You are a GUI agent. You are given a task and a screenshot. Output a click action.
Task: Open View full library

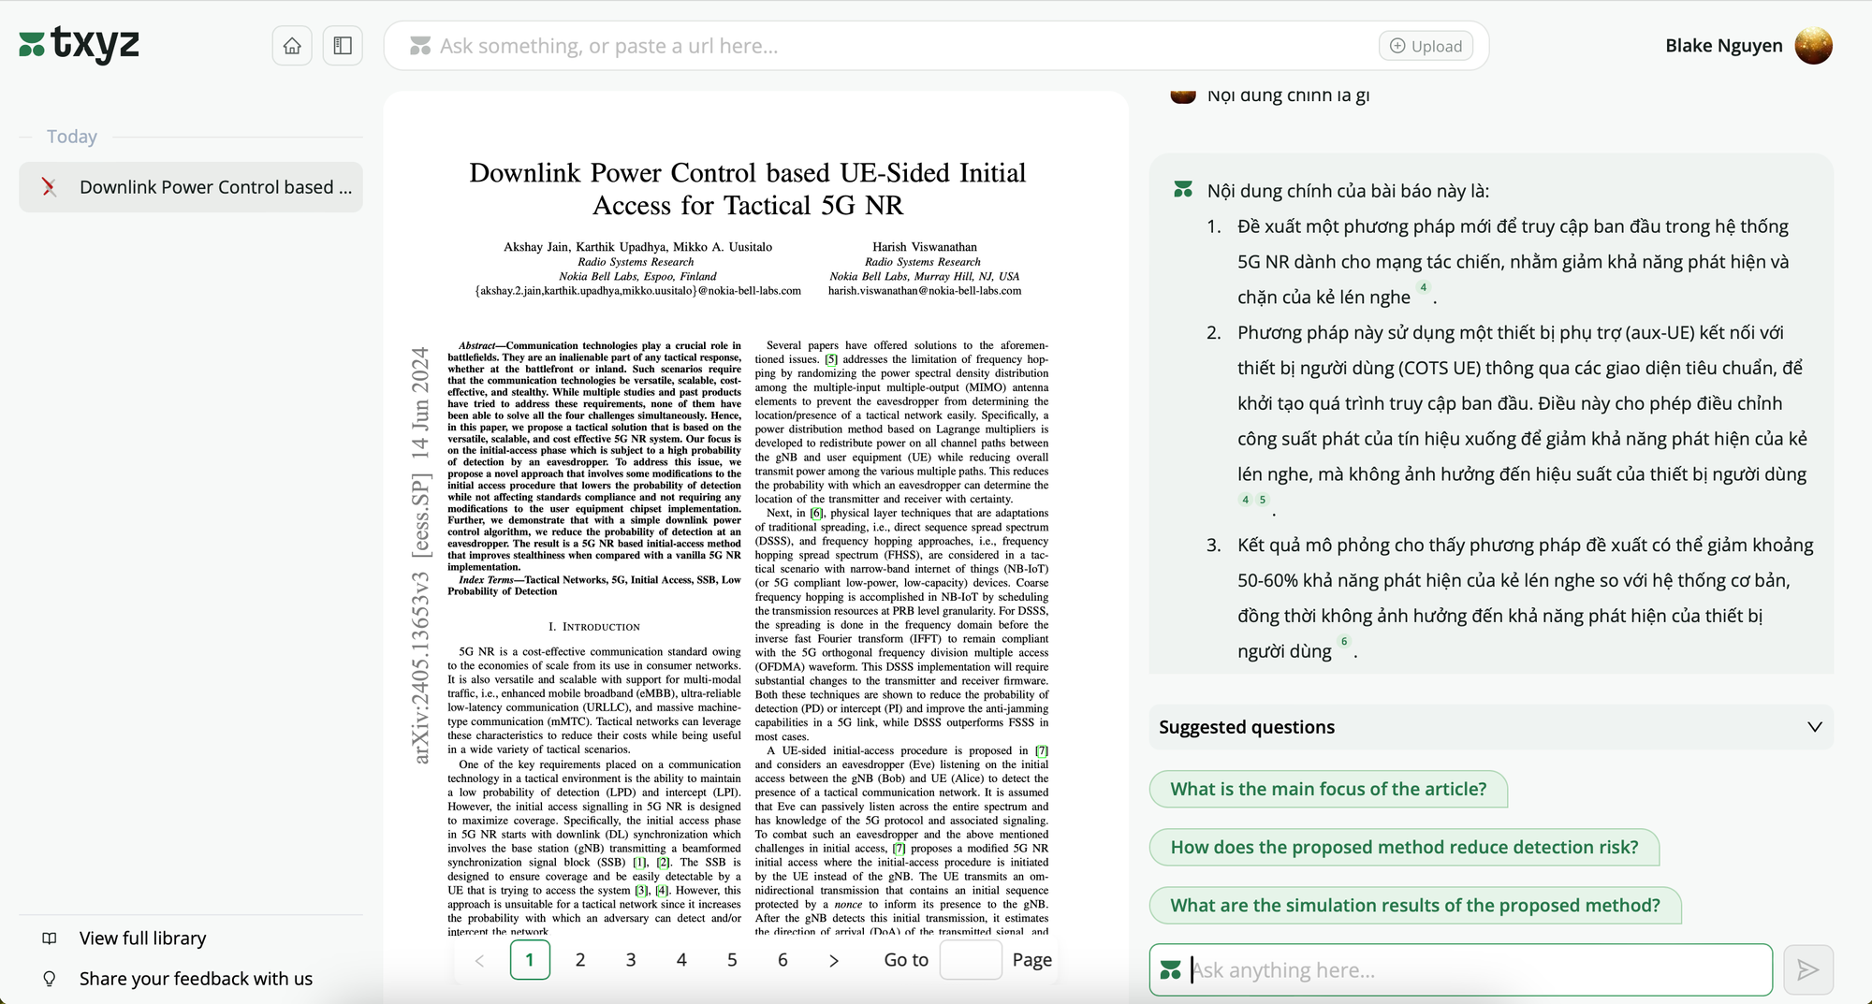point(142,939)
